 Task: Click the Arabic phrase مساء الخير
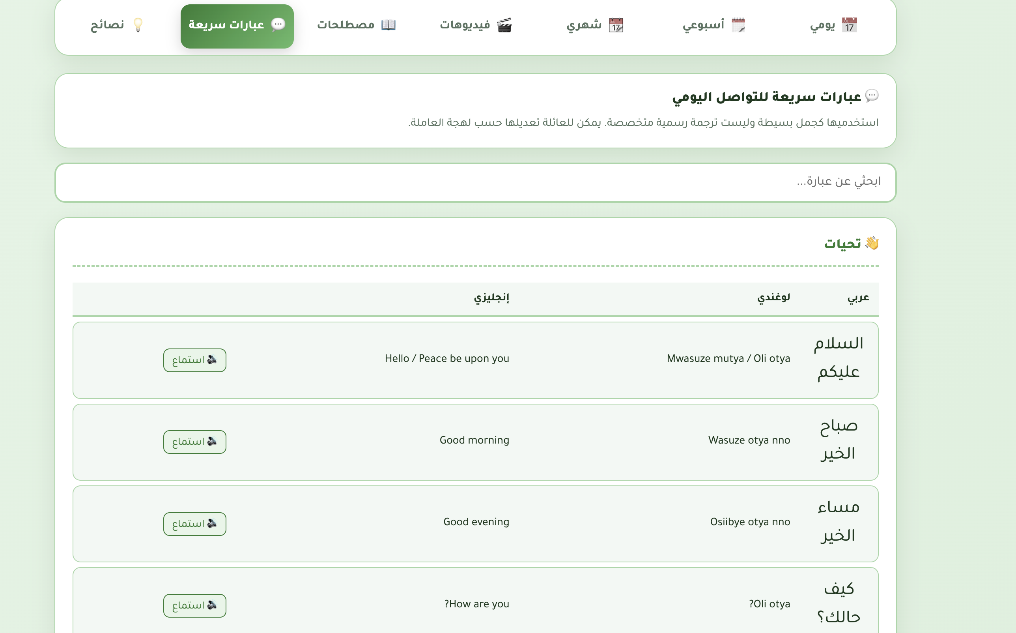pyautogui.click(x=838, y=522)
